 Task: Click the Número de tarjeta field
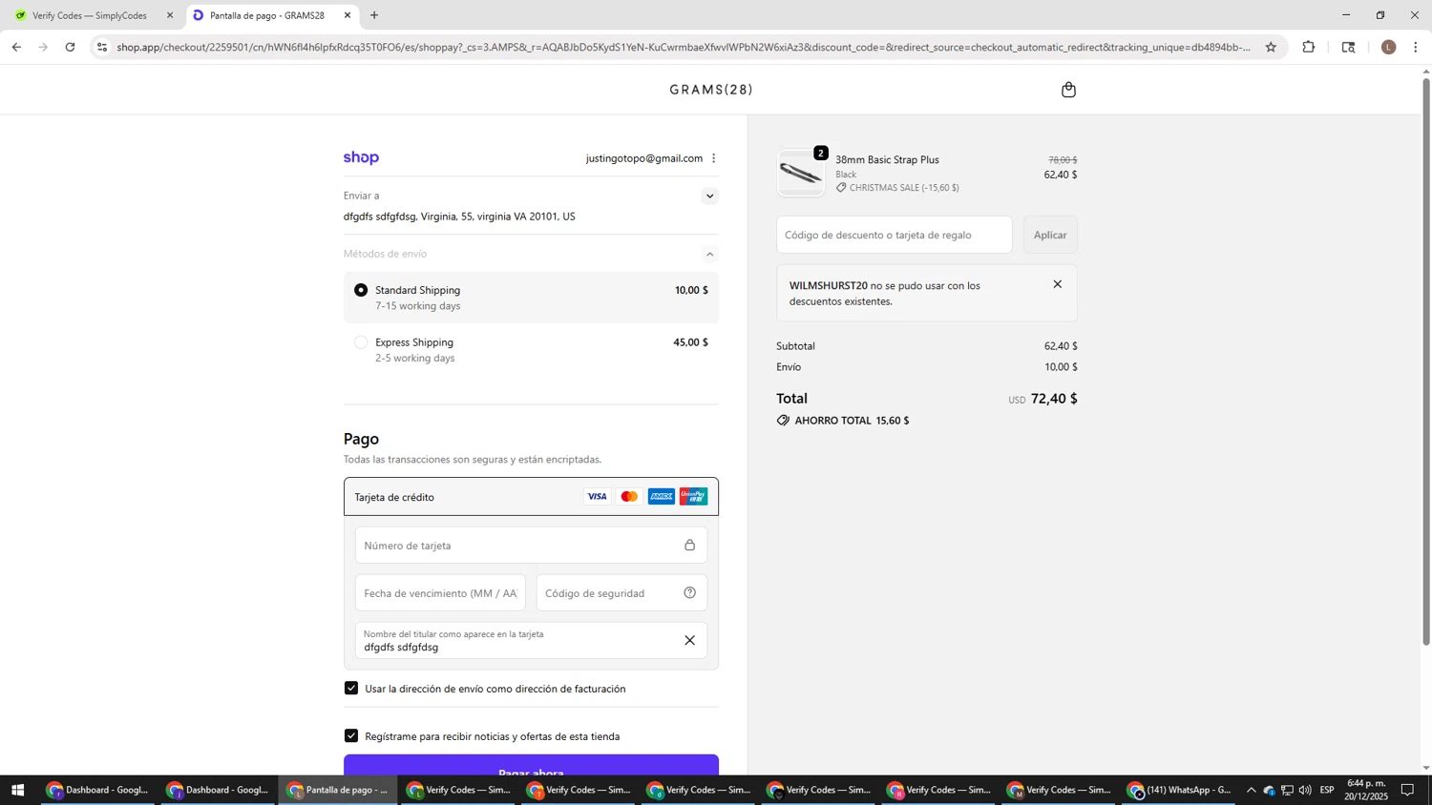tap(531, 546)
